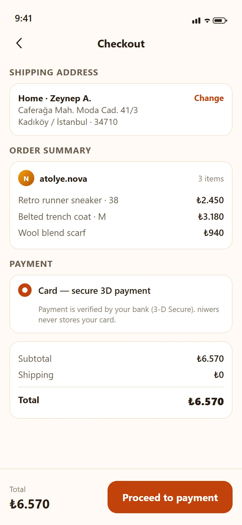This screenshot has height=525, width=242.
Task: Select the Card secure 3D payment radio
Action: pyautogui.click(x=25, y=290)
